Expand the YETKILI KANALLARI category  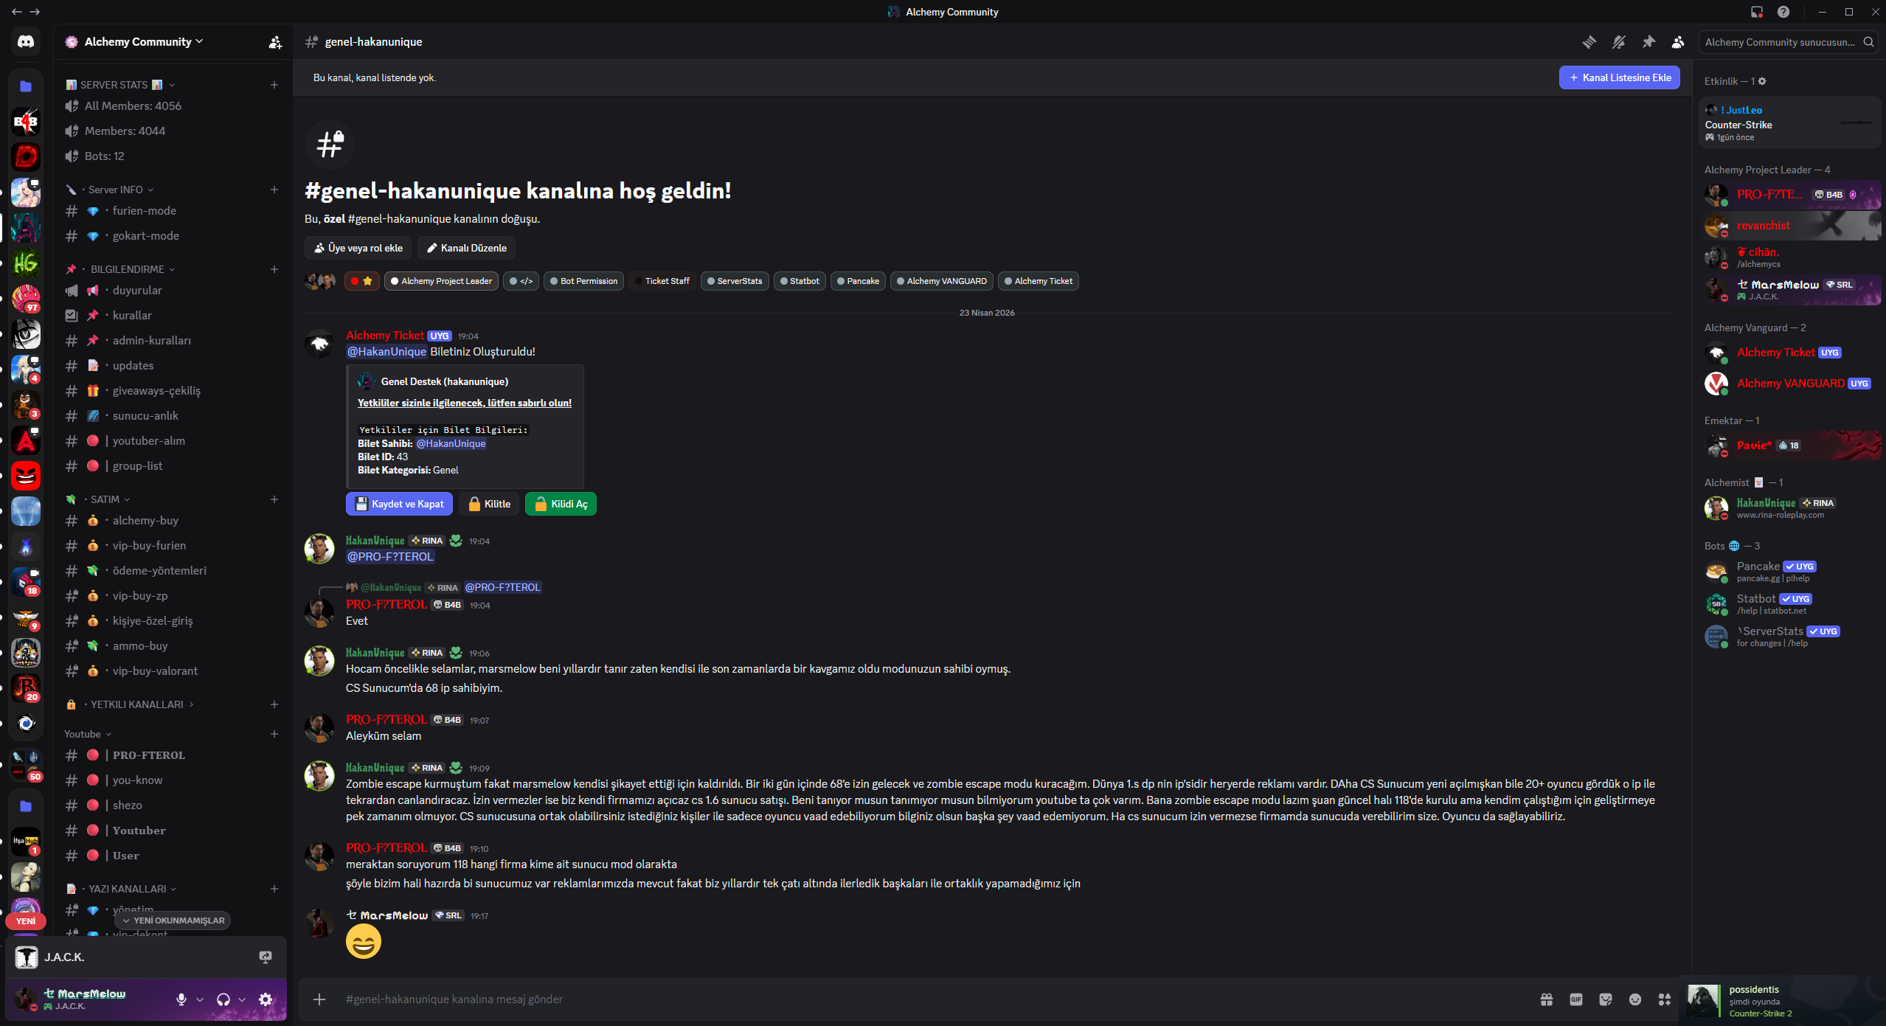click(x=130, y=704)
